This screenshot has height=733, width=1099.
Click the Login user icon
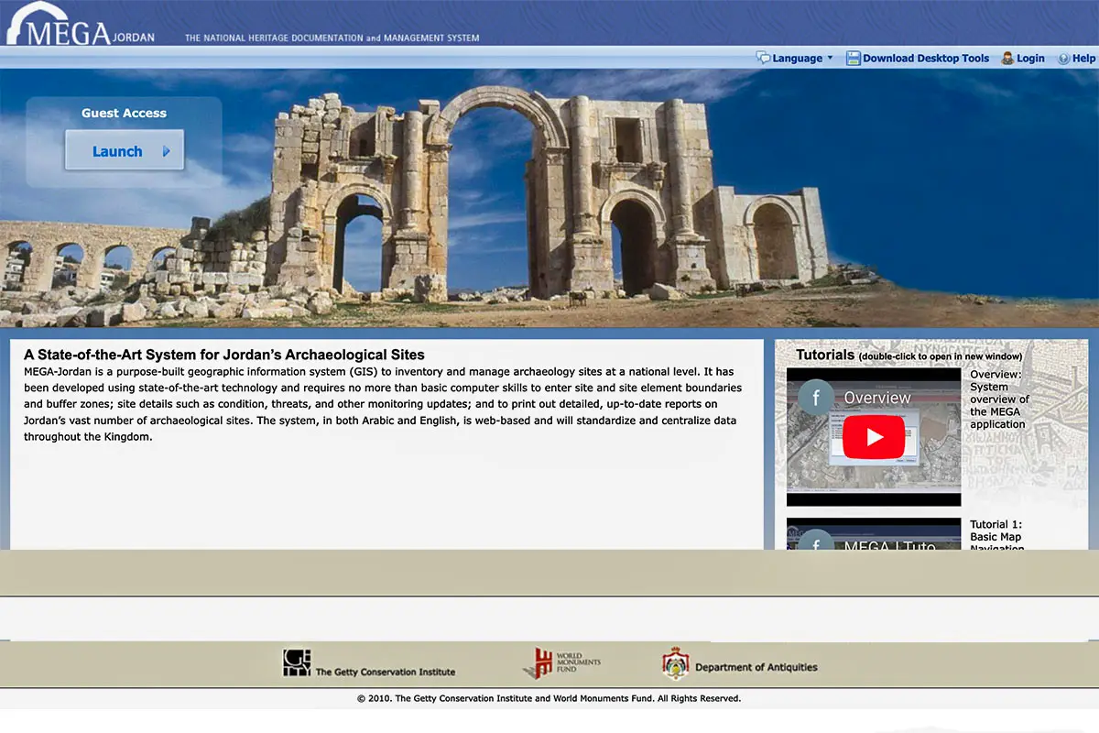click(x=1007, y=58)
